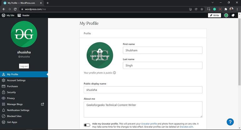Image resolution: width=241 pixels, height=130 pixels.
Task: Click the share page icon in address bar
Action: click(x=196, y=9)
